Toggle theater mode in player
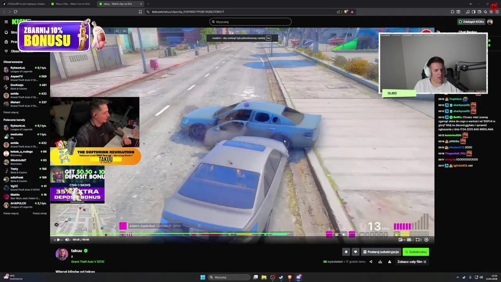The width and height of the screenshot is (501, 282). pos(409,240)
